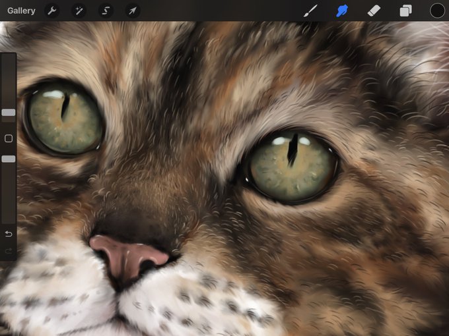Image resolution: width=449 pixels, height=336 pixels.
Task: Undo the last stroke
Action: click(x=9, y=234)
